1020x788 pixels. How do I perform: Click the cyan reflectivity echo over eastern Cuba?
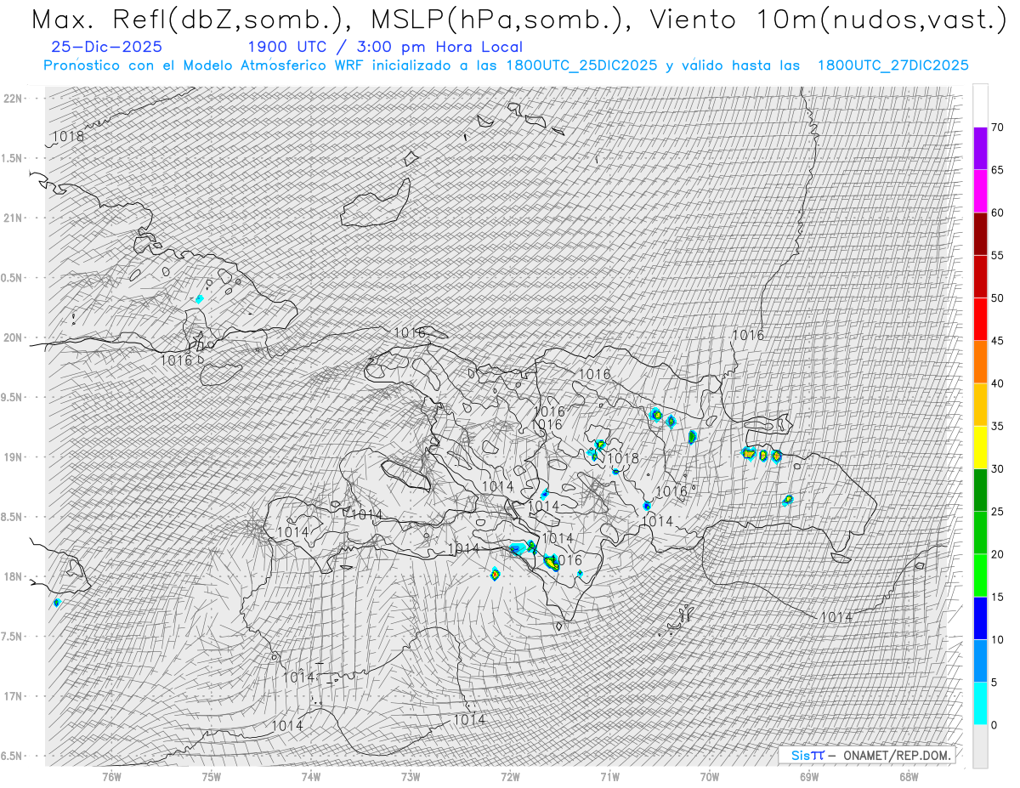pos(200,299)
